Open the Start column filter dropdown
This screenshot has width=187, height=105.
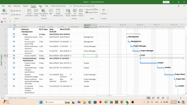(x=58, y=27)
